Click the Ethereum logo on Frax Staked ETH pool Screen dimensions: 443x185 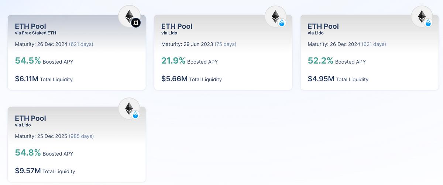coord(129,16)
